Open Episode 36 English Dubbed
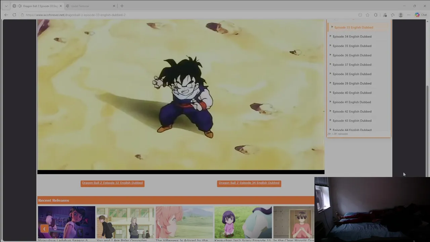Image resolution: width=430 pixels, height=242 pixels. 352,55
